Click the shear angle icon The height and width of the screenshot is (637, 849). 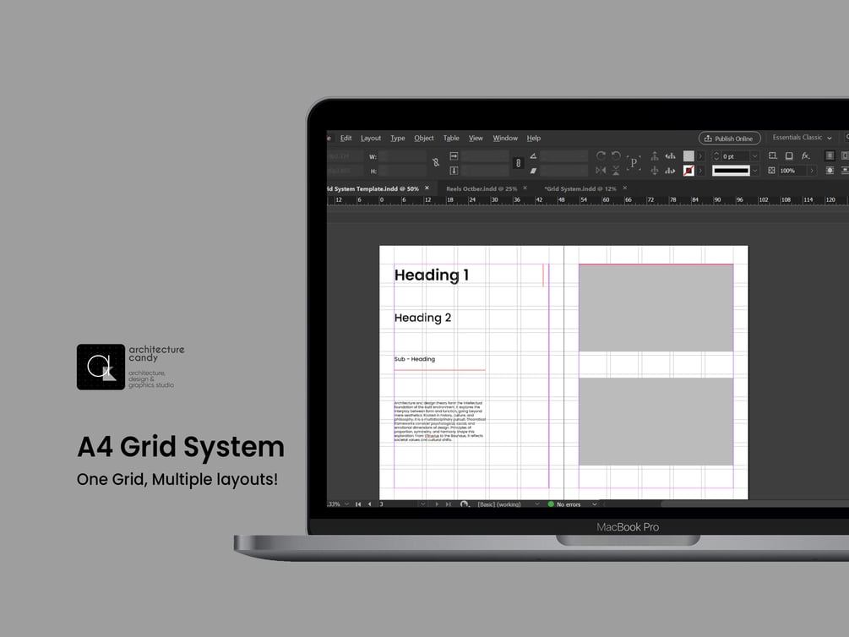533,171
